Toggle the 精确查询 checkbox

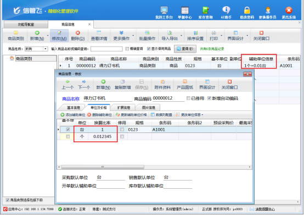tap(127, 49)
